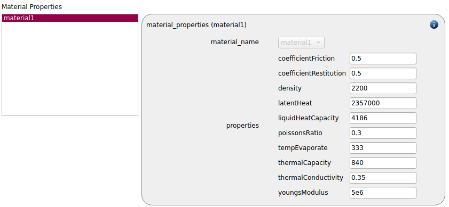The width and height of the screenshot is (449, 207).
Task: Edit the coefficientRestitution value field
Action: click(383, 73)
